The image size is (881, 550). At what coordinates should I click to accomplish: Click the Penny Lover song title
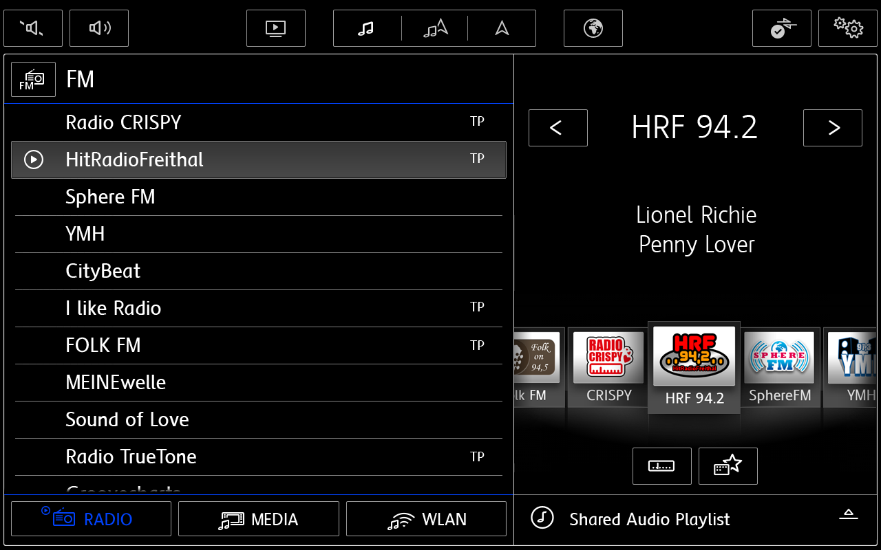point(697,245)
